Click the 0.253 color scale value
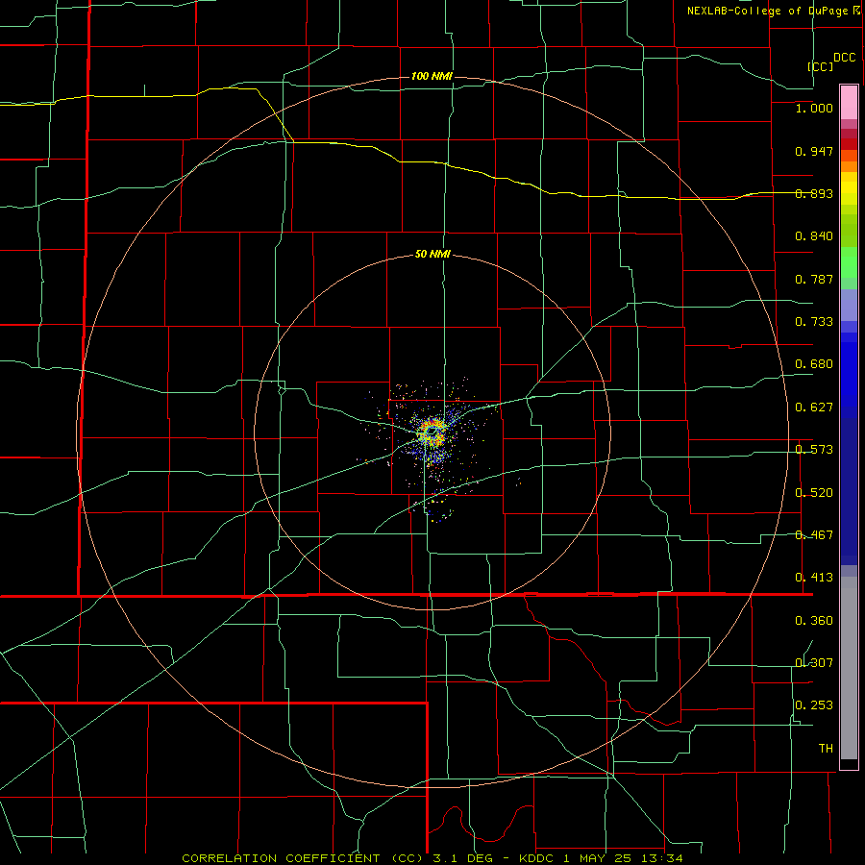 pos(814,705)
